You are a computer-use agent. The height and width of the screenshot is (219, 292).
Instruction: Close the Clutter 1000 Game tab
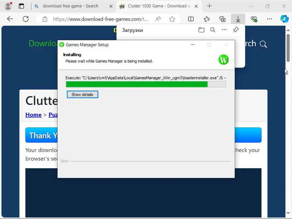[196, 6]
